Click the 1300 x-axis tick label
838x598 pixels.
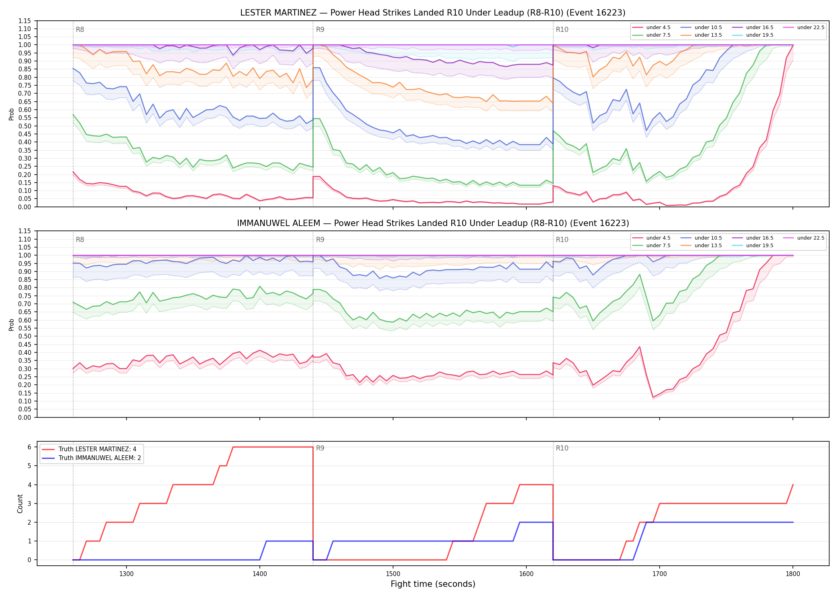tap(126, 574)
